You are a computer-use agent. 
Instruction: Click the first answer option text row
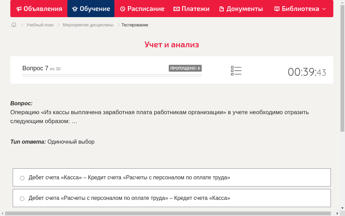(x=129, y=178)
